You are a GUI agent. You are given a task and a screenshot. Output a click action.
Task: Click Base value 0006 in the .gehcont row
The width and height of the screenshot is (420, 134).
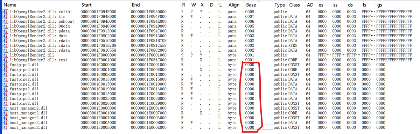tap(250, 21)
